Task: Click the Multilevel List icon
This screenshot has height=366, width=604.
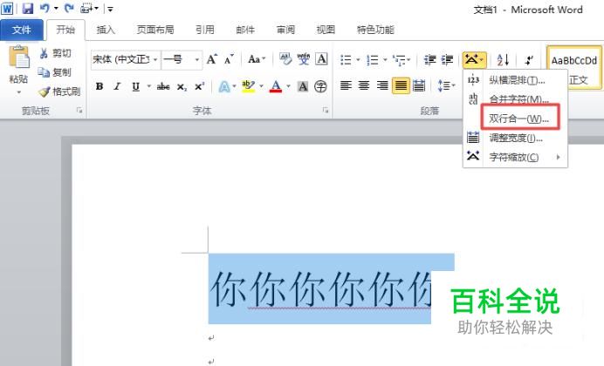Action: [400, 59]
